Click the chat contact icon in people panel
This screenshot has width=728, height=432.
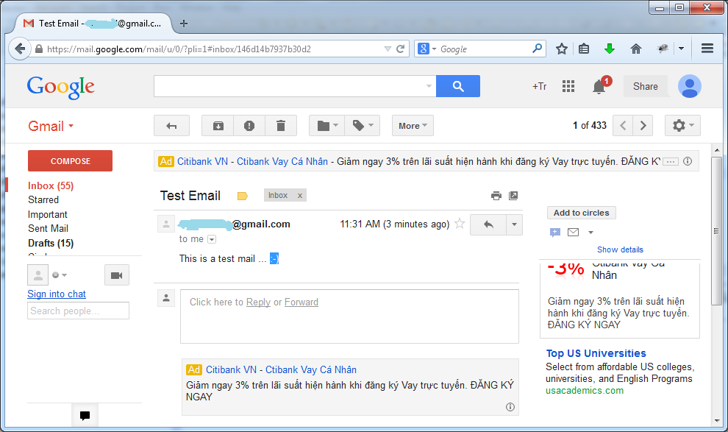pos(554,233)
